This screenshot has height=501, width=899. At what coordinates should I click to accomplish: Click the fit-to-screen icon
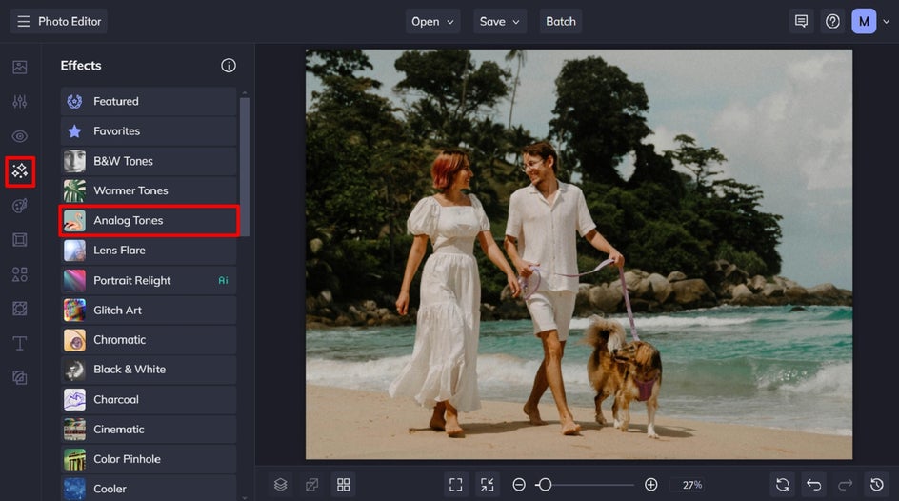456,484
